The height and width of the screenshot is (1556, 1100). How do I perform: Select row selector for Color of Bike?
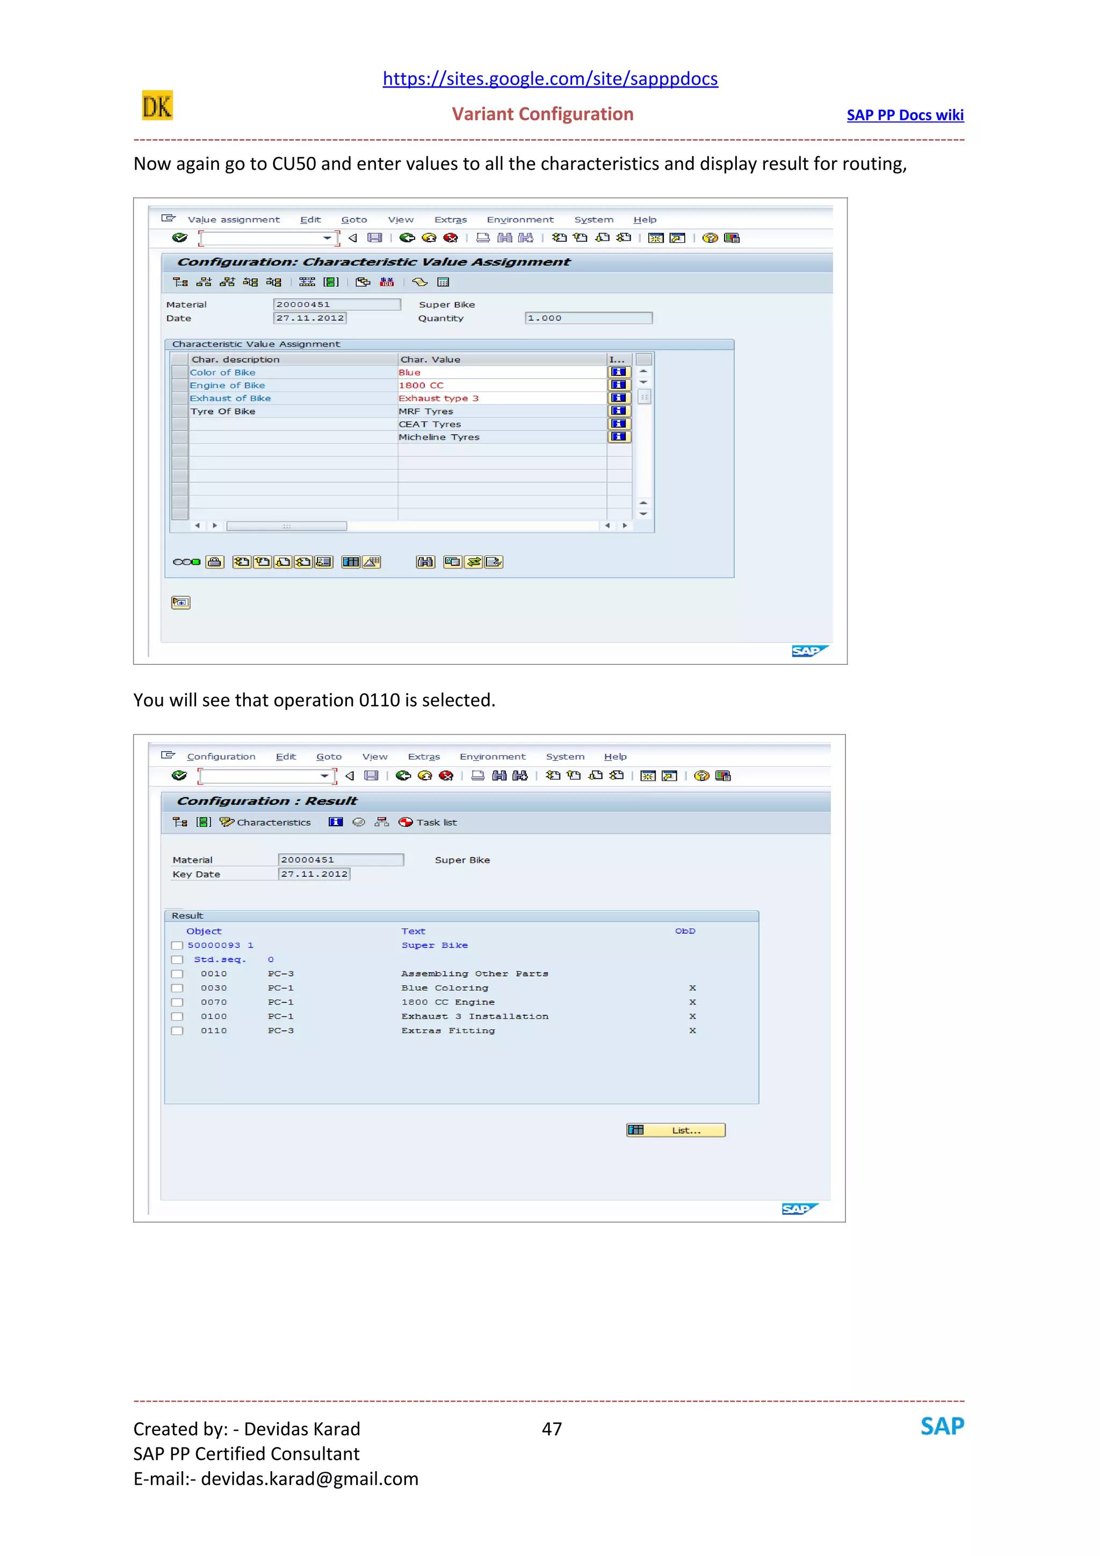(179, 372)
